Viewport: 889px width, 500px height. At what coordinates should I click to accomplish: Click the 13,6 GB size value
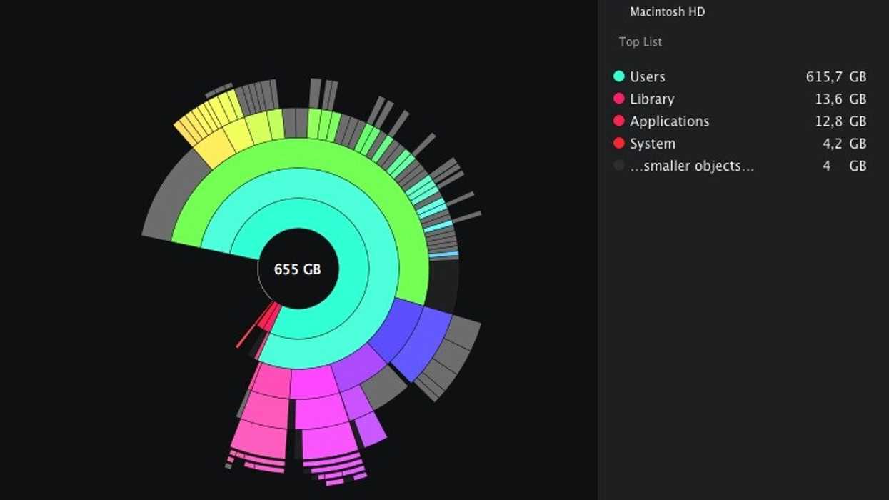pyautogui.click(x=840, y=99)
